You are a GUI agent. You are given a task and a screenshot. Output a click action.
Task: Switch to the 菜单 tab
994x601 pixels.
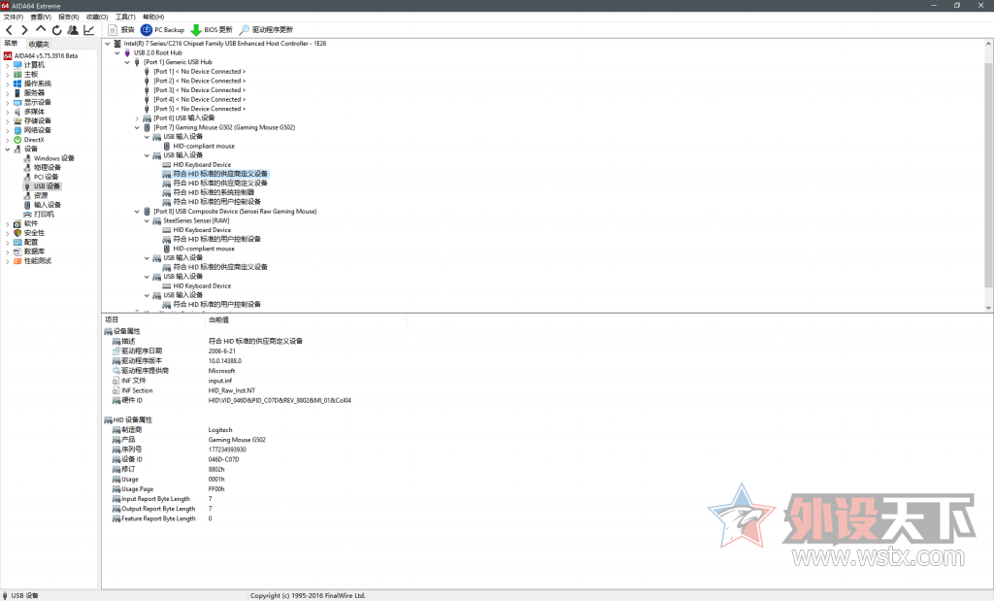coord(11,43)
